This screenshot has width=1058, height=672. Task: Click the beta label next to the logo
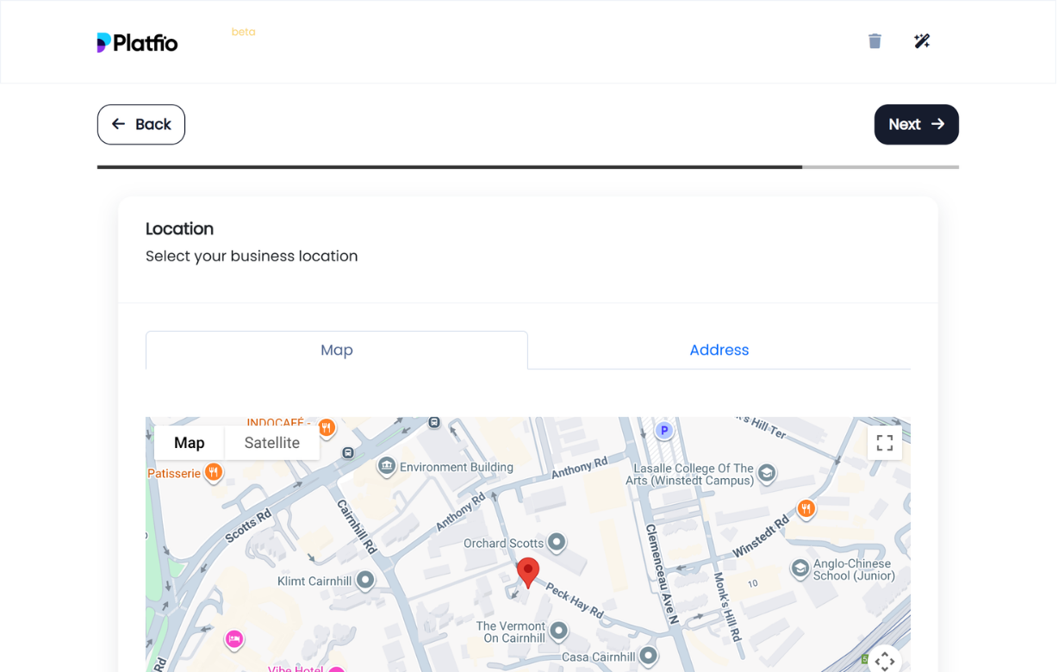[x=244, y=32]
